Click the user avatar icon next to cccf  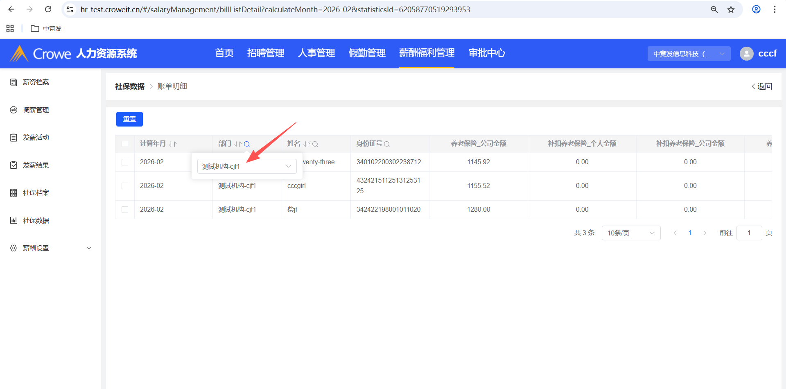click(x=746, y=54)
